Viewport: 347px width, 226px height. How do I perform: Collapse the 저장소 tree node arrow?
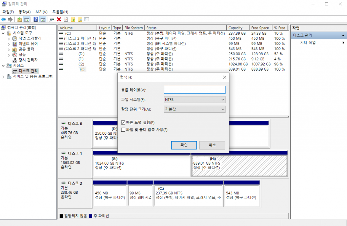[x=3, y=66]
